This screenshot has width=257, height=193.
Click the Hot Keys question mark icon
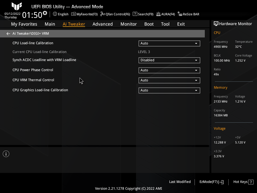[251, 182]
